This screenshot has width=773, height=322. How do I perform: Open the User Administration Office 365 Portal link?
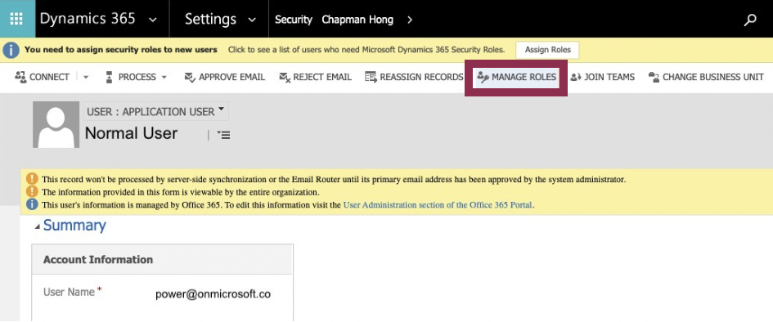438,205
